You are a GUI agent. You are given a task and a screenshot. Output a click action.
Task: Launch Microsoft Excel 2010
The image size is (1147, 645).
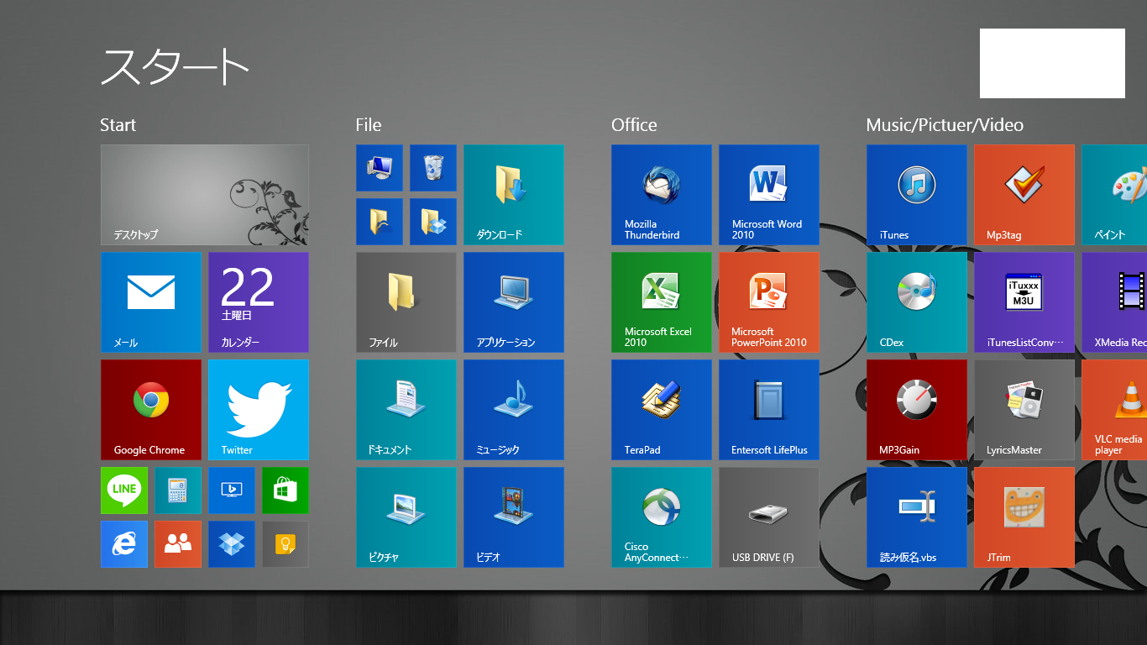(662, 302)
